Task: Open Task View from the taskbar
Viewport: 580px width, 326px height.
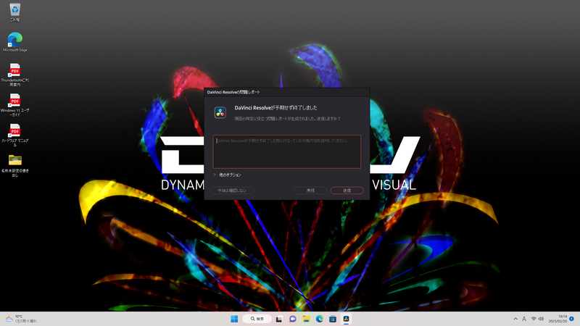Action: pos(279,319)
